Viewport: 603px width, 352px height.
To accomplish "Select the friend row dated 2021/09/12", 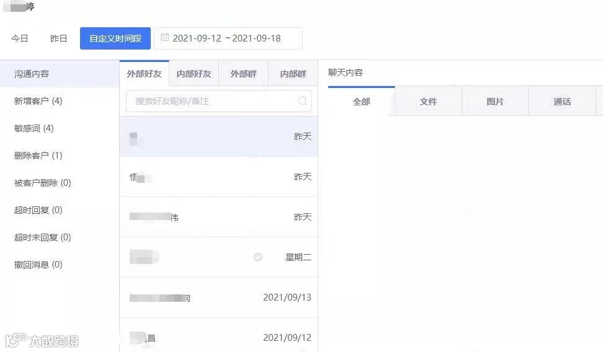I will click(219, 335).
